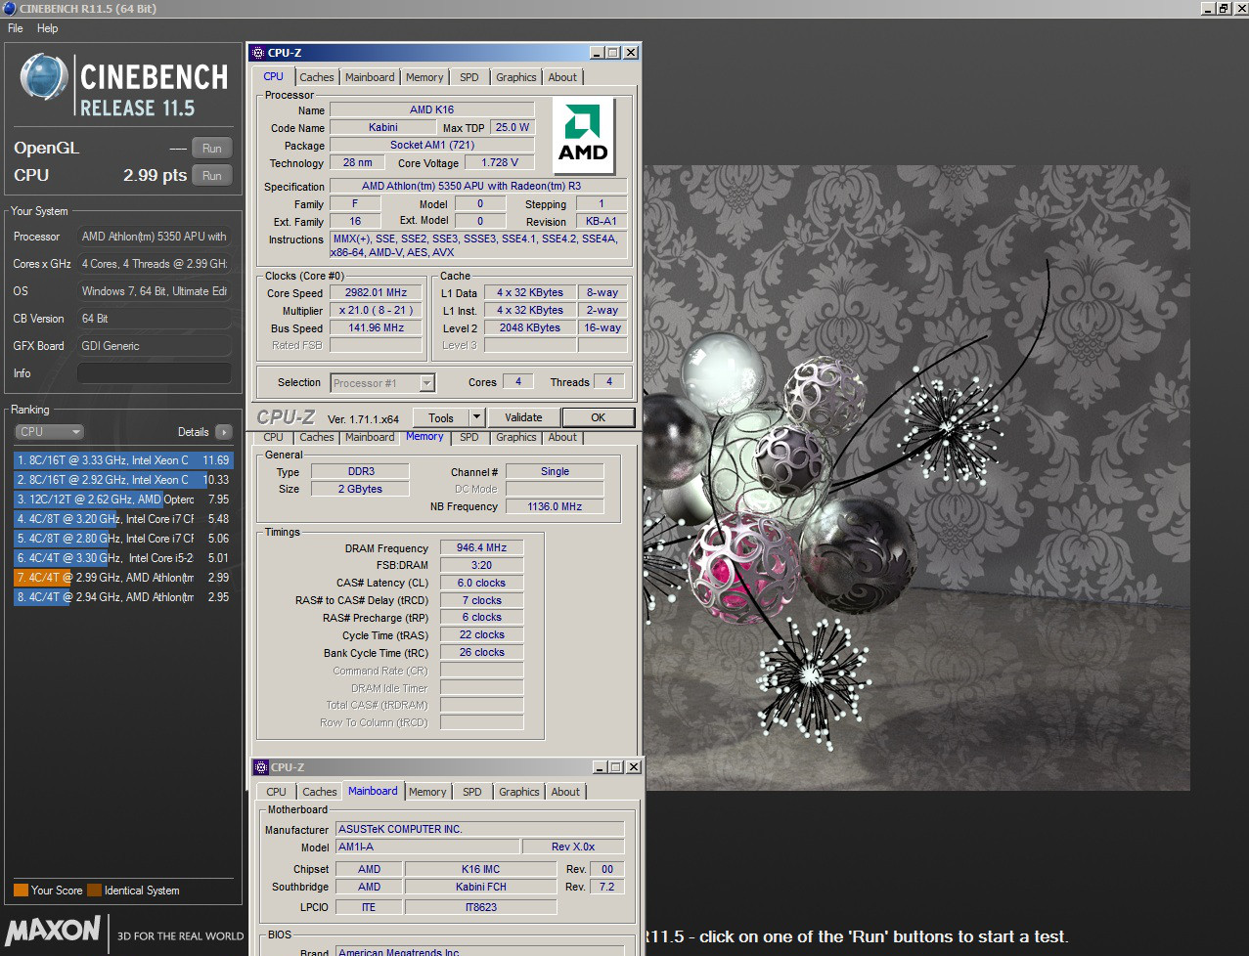This screenshot has height=956, width=1249.
Task: Click the DRAM Frequency value 946.4 MHz
Action: click(482, 547)
